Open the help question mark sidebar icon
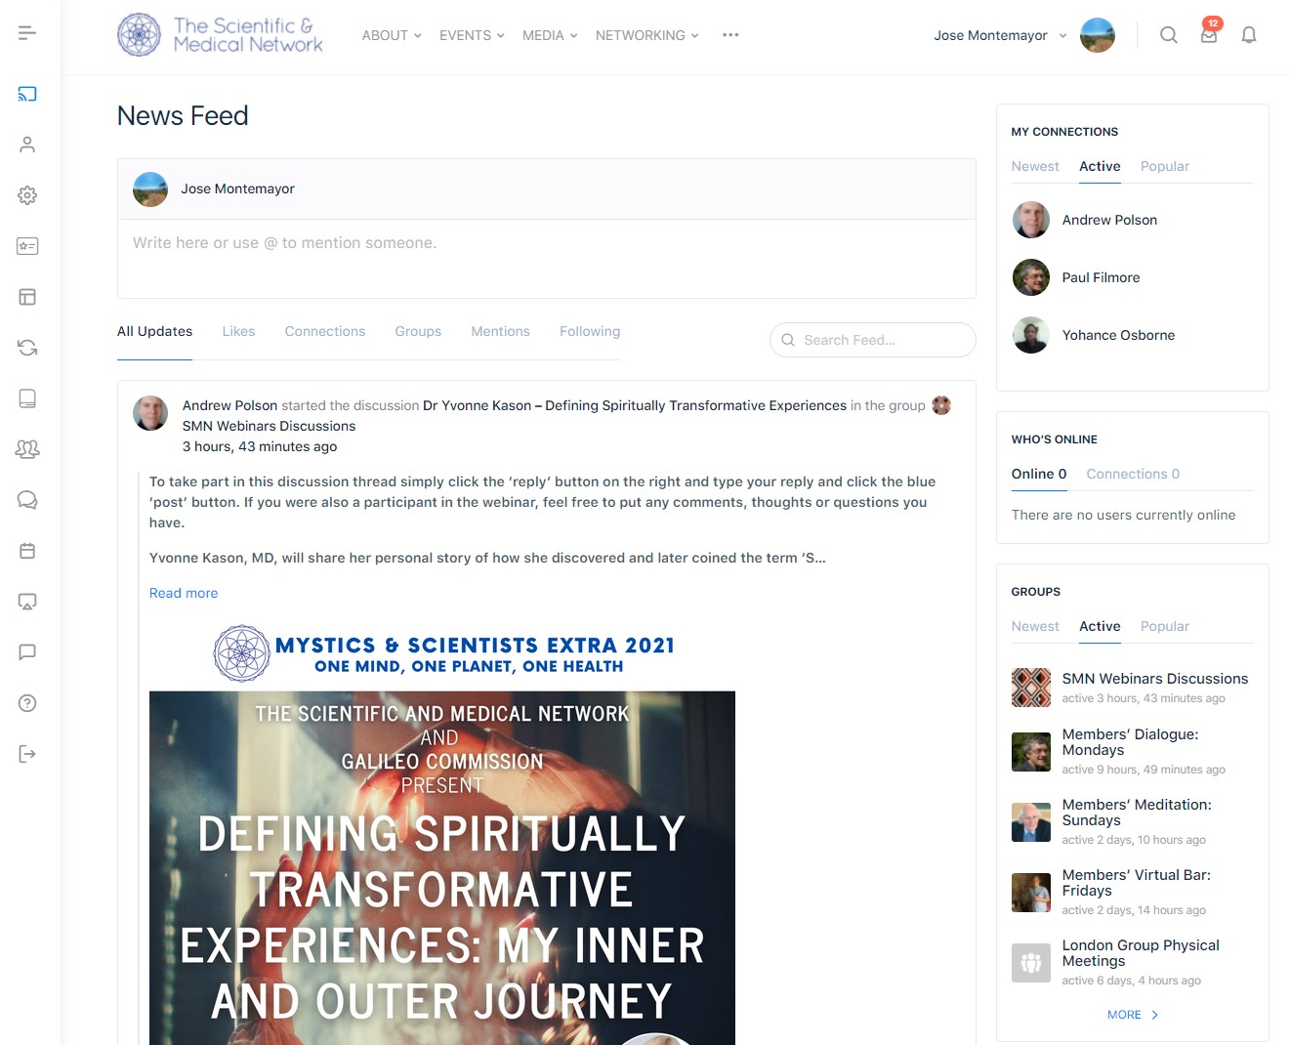 pos(27,703)
